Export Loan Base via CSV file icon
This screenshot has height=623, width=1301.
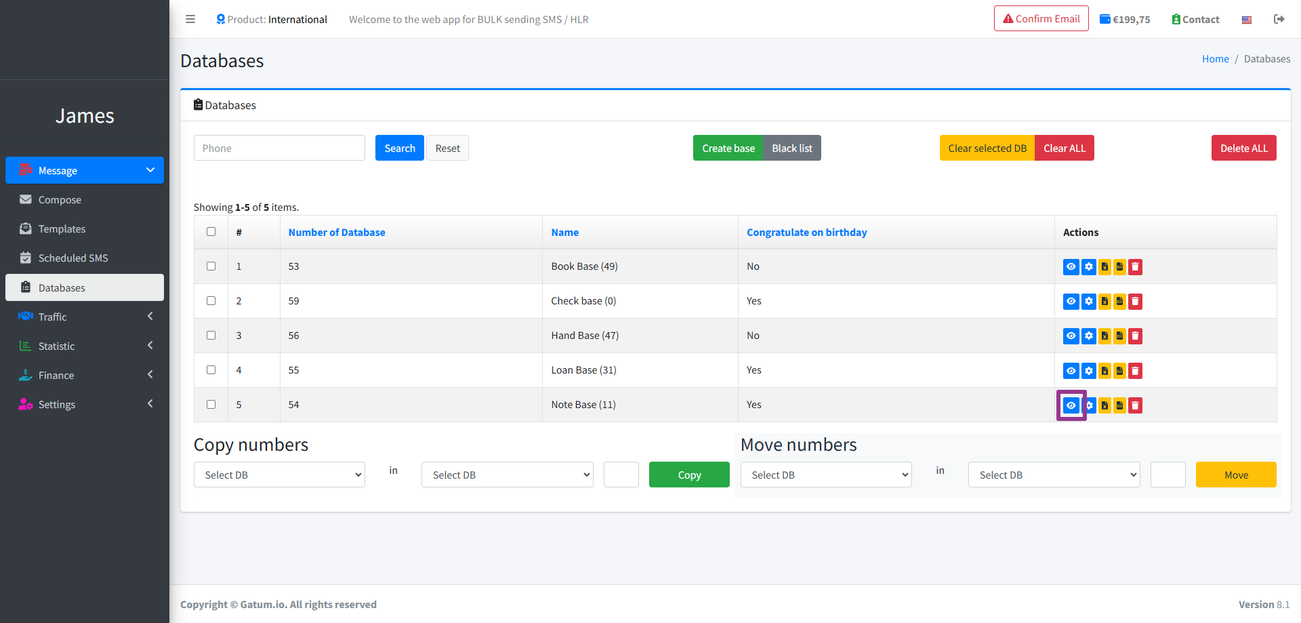coord(1119,371)
